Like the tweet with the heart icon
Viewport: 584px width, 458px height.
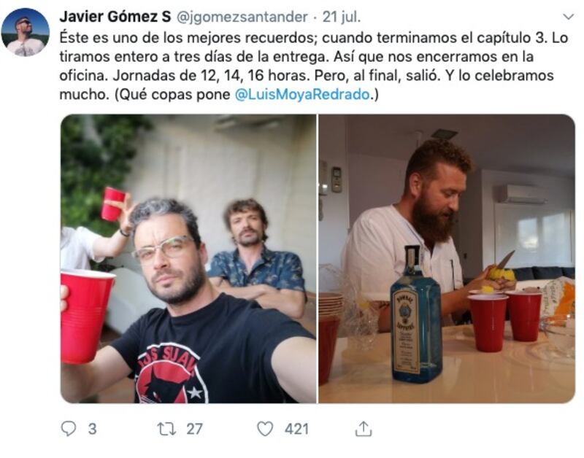265,429
